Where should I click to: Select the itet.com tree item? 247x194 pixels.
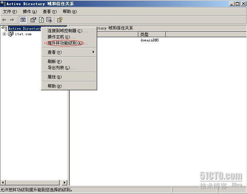pos(23,34)
